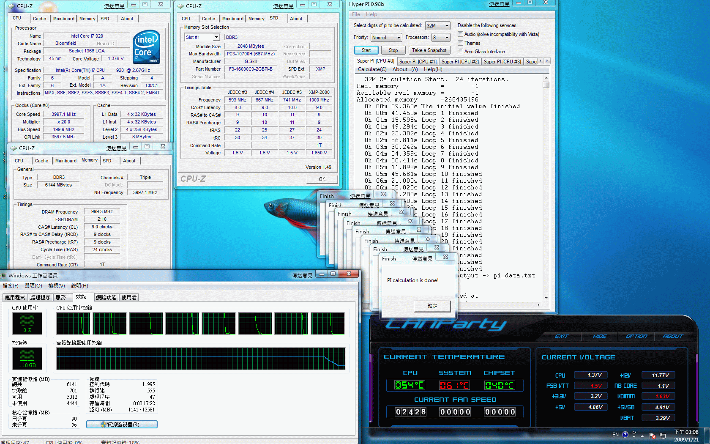Image resolution: width=710 pixels, height=444 pixels.
Task: Toggle the Themes checkbox
Action: 461,43
